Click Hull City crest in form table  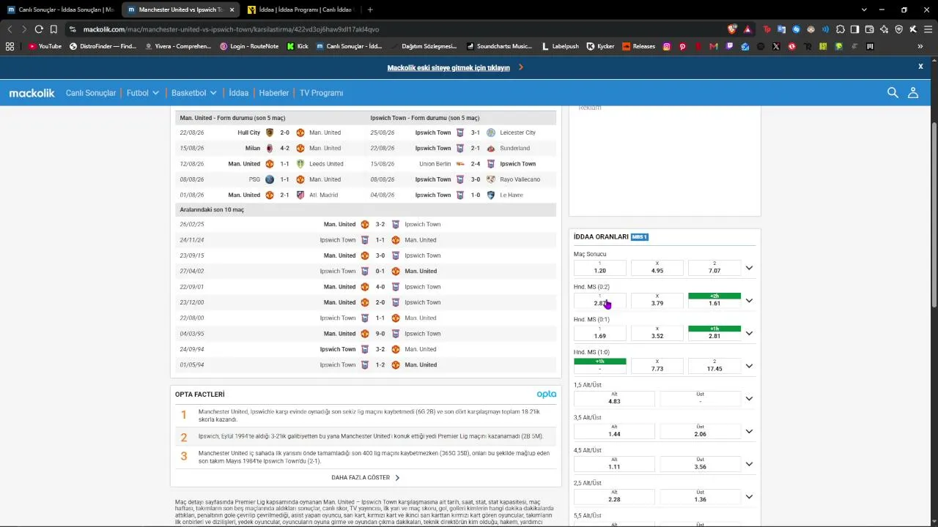(x=270, y=132)
